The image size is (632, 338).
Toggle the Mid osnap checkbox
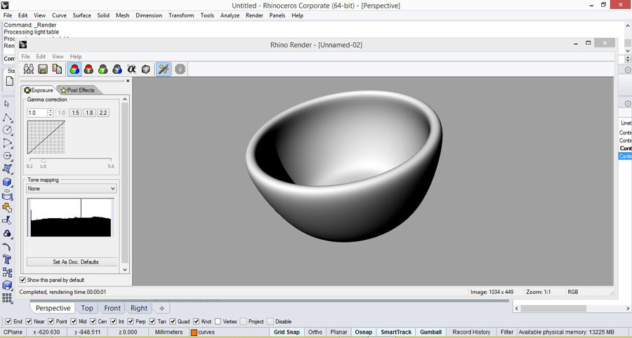click(73, 321)
